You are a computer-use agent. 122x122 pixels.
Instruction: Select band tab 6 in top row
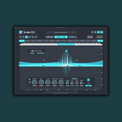click(36, 37)
